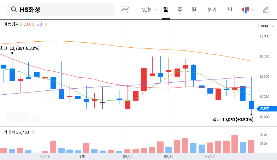The width and height of the screenshot is (277, 160).
Task: Click the 9월 month axis label
Action: [82, 156]
